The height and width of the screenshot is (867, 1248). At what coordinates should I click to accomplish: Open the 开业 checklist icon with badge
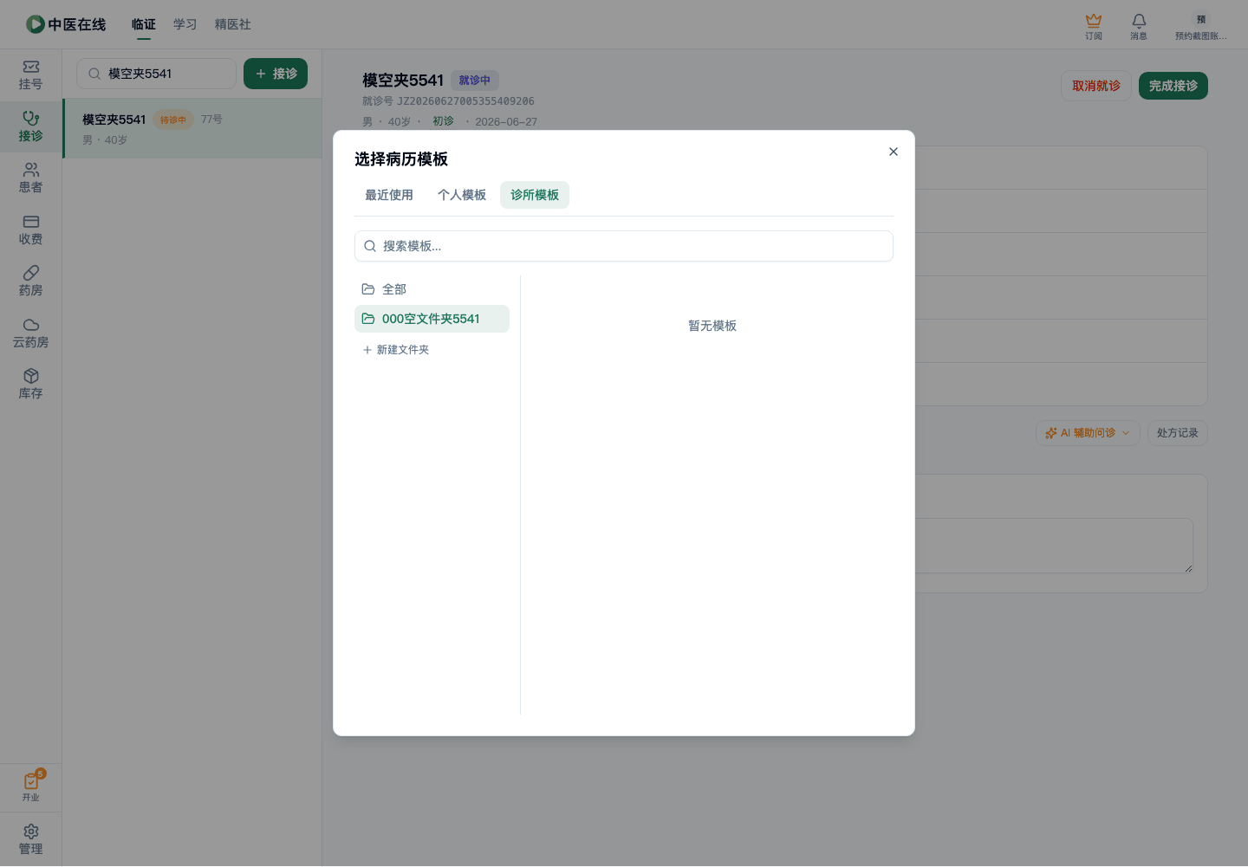pos(30,786)
